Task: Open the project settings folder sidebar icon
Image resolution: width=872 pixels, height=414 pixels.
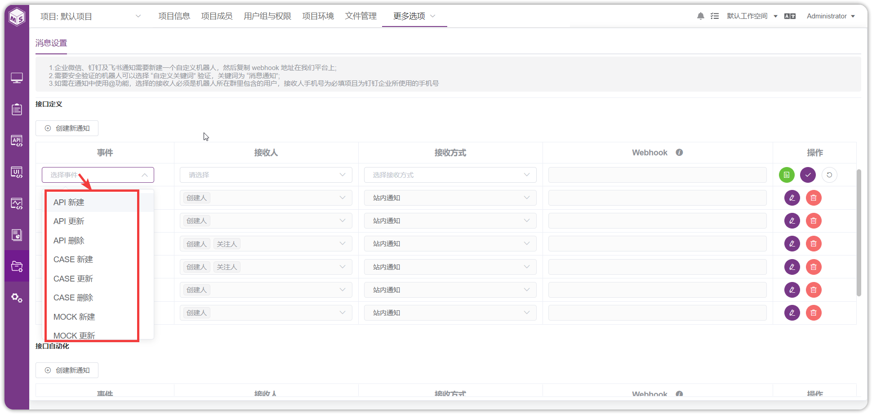Action: 17,266
